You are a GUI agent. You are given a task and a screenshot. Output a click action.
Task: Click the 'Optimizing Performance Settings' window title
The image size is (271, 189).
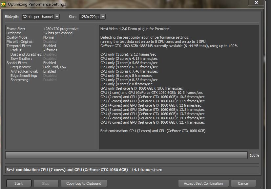pos(37,4)
